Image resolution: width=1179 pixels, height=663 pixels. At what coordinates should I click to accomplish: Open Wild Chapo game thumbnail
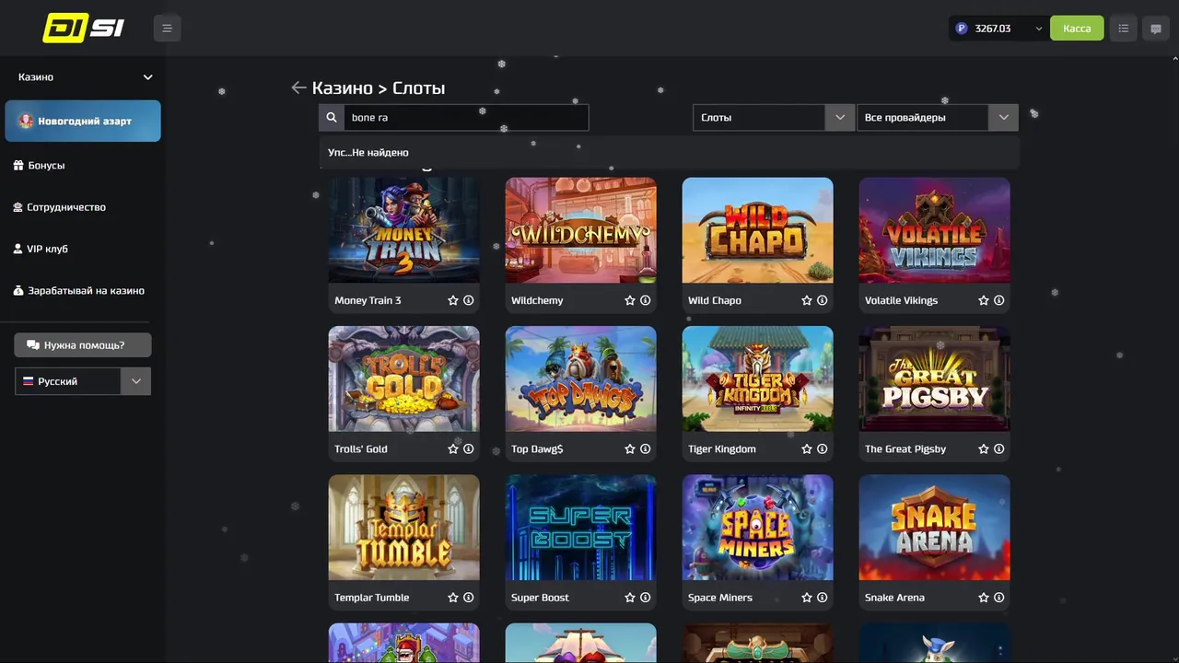coord(757,230)
